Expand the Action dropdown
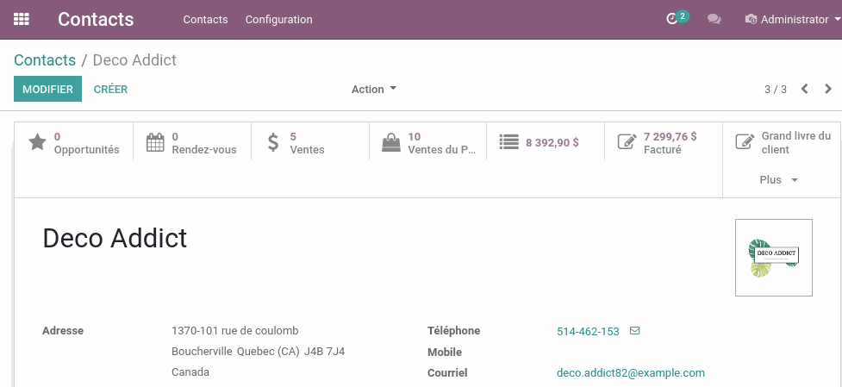The width and height of the screenshot is (842, 387). (x=374, y=89)
